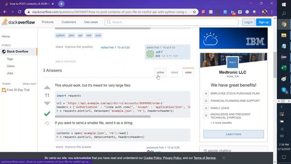
Task: Click Jeff F's user avatar
Action: (150, 54)
